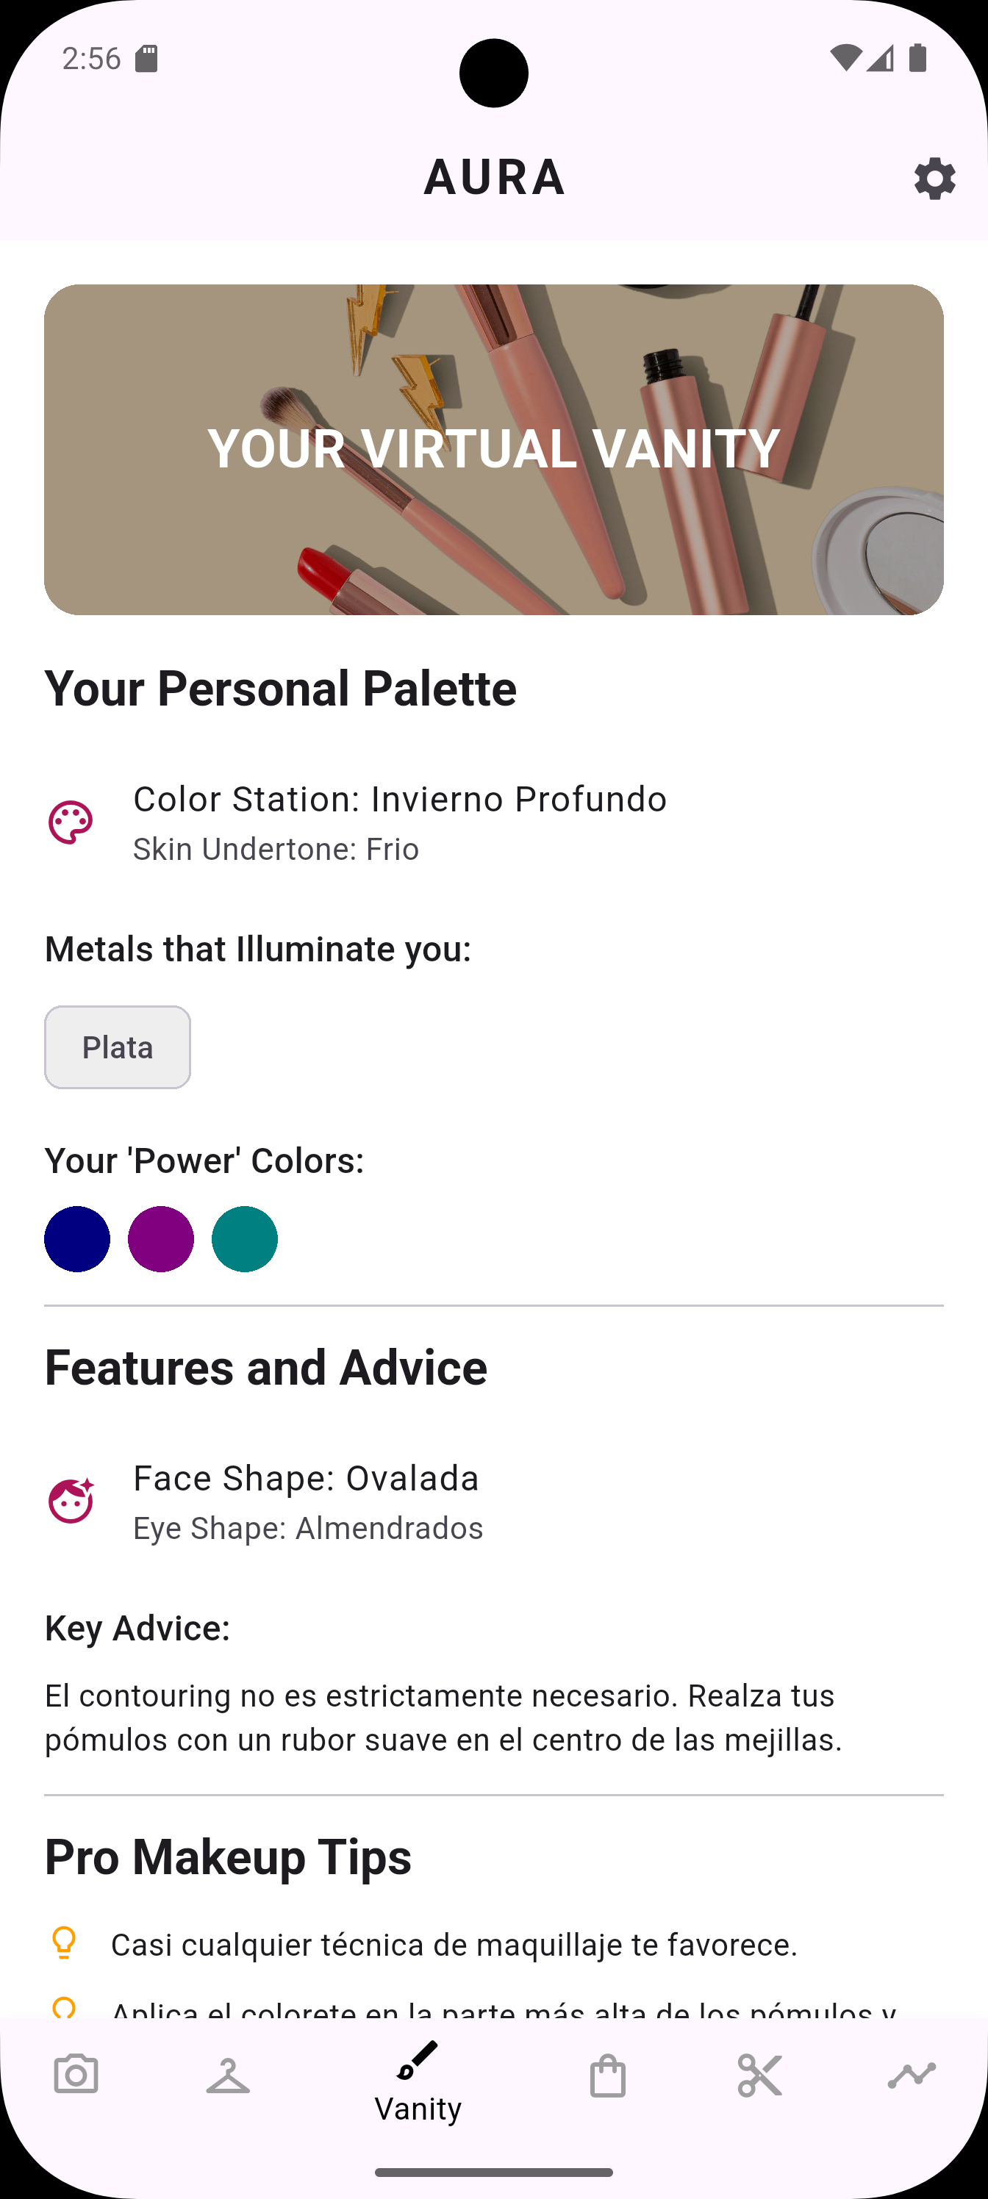Open the trends chart tab

click(911, 2074)
